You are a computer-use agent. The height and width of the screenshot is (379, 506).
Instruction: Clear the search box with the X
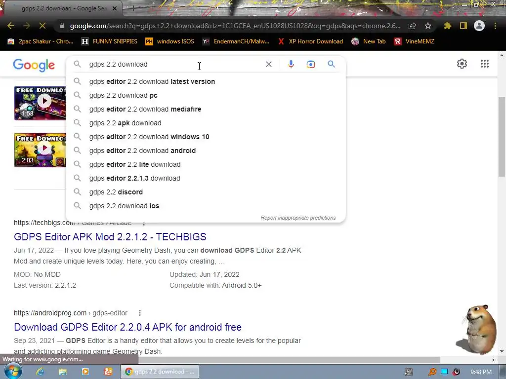tap(268, 64)
